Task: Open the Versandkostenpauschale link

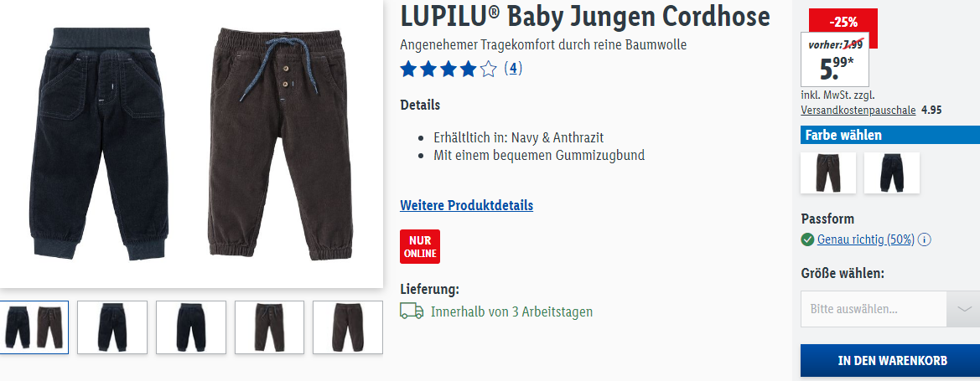Action: tap(858, 110)
